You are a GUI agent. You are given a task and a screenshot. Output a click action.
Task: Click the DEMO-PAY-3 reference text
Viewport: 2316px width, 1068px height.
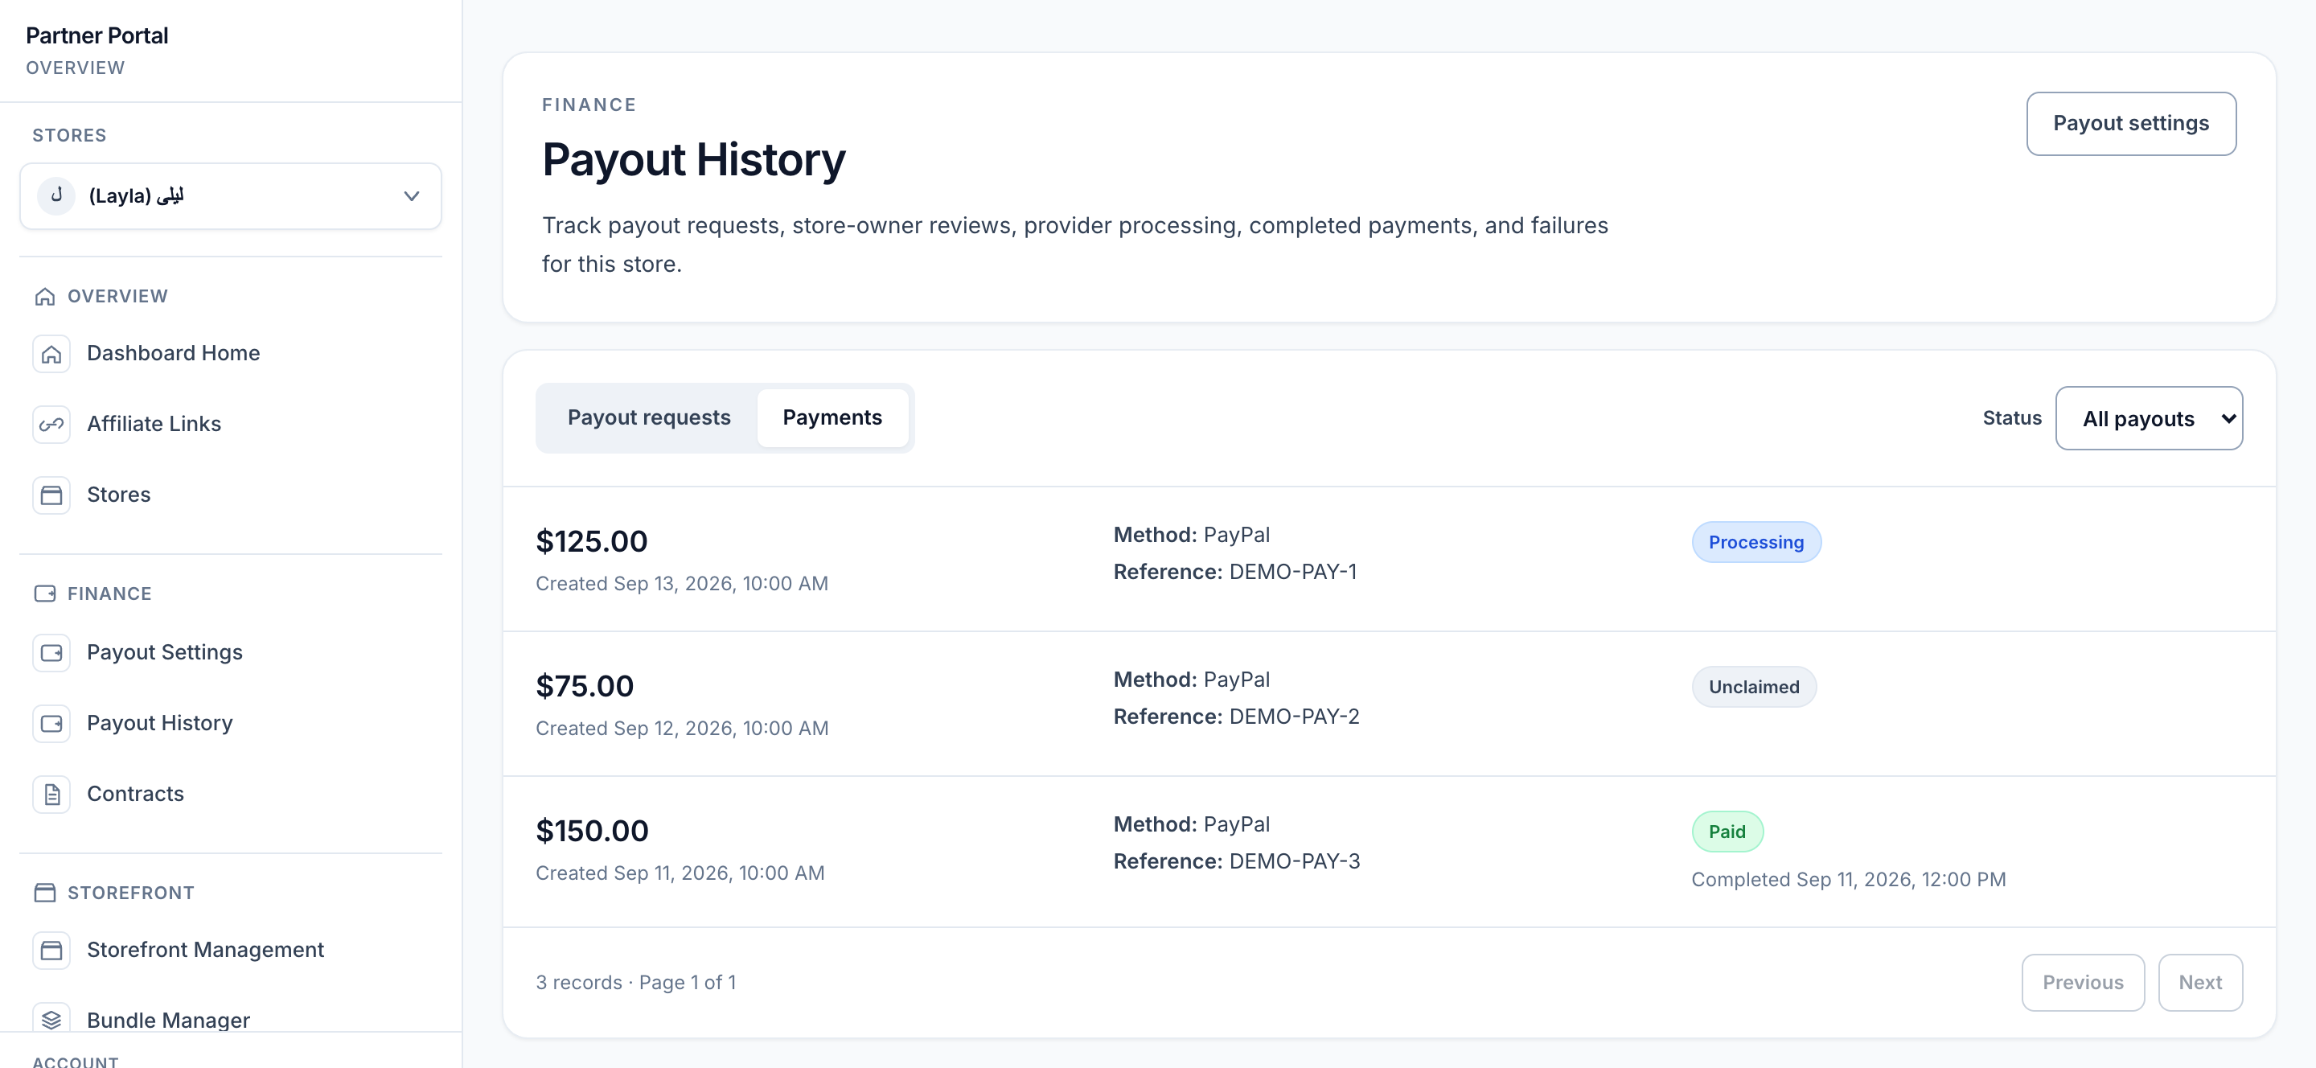point(1294,861)
